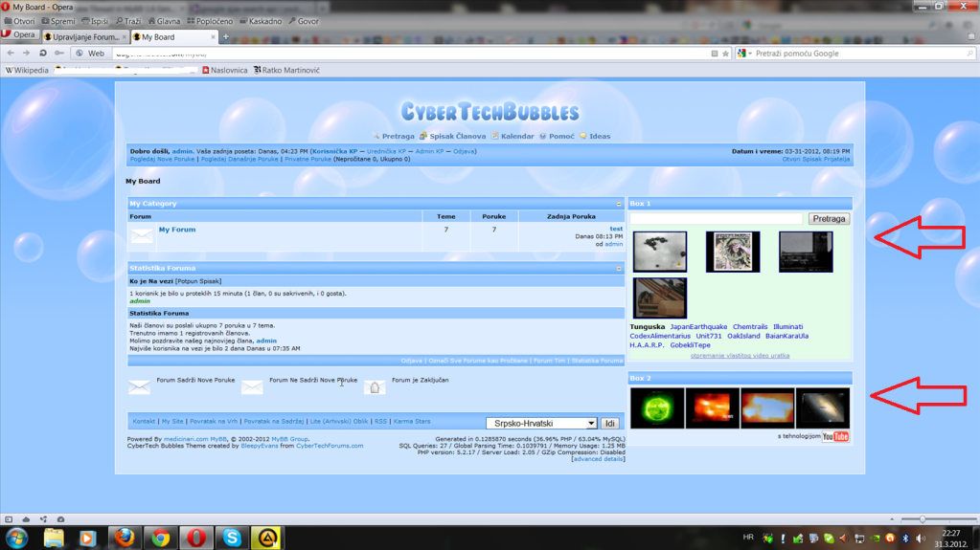Open Firefox from the taskbar

[125, 537]
